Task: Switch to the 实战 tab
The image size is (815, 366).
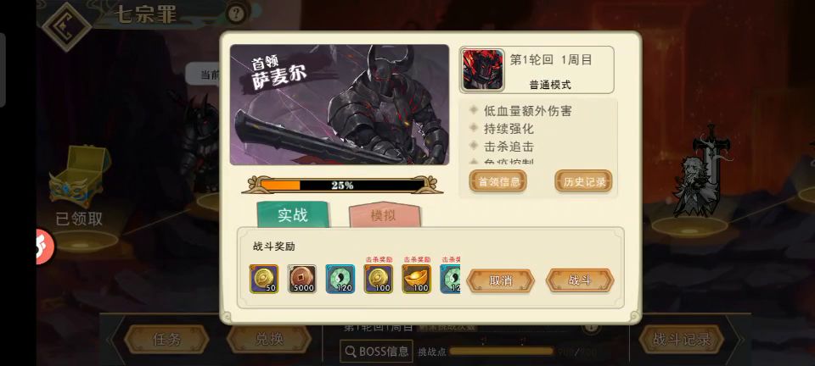Action: pos(293,214)
